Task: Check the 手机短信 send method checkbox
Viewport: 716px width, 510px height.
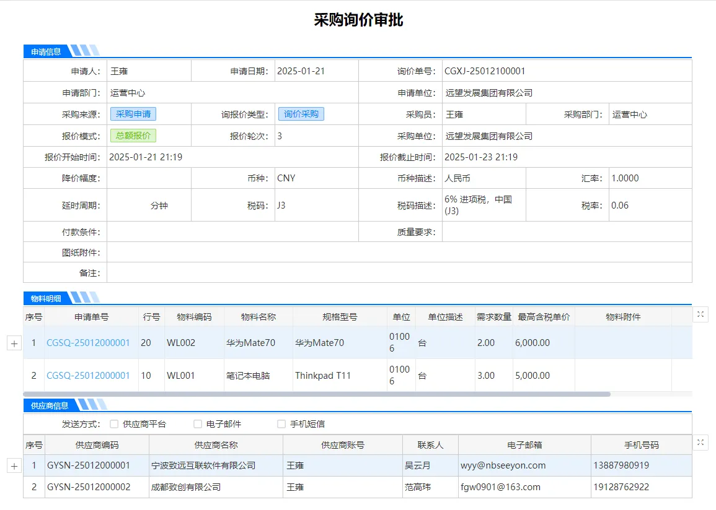Action: click(281, 424)
